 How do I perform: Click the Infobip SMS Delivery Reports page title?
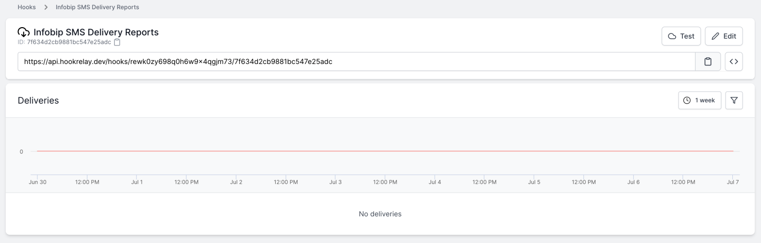[96, 32]
